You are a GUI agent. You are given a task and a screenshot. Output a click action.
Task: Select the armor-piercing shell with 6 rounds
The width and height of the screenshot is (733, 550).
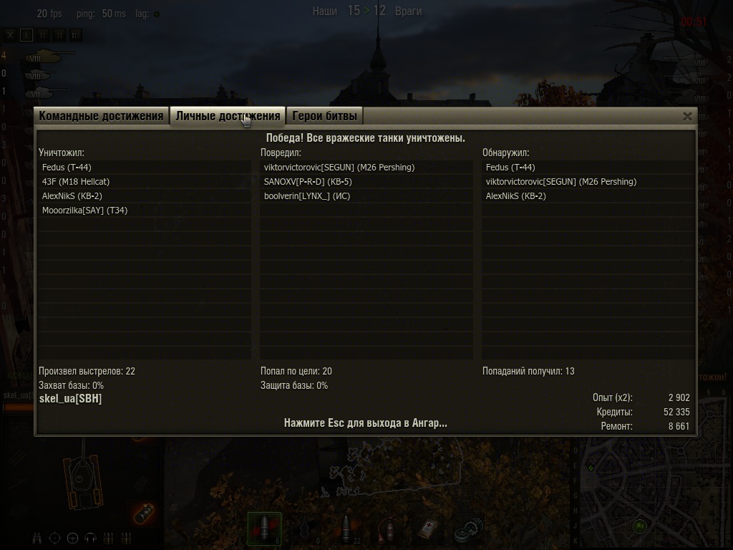point(265,529)
